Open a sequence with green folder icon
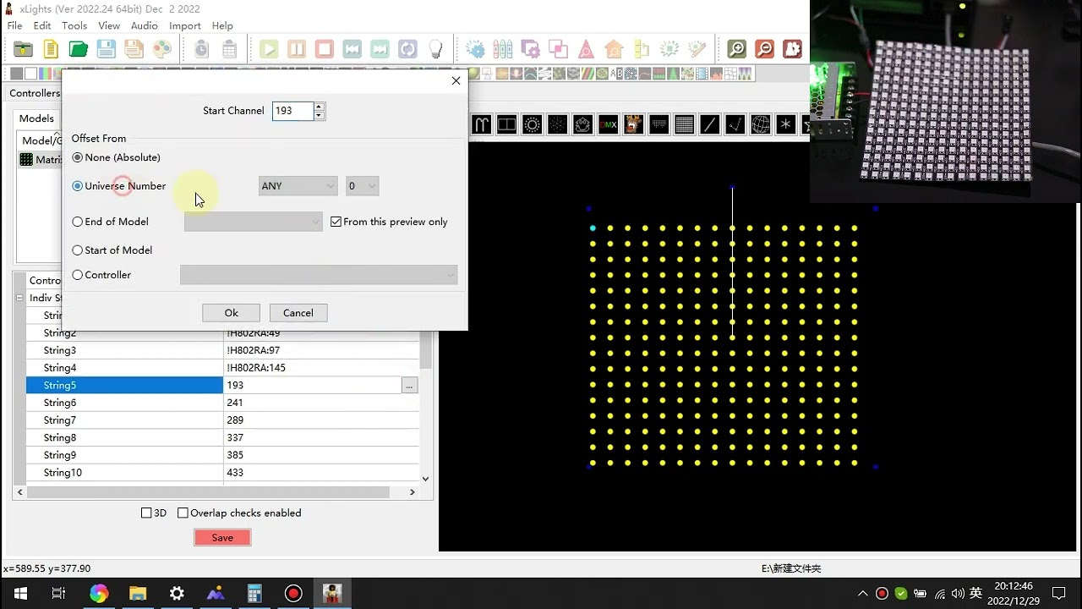Viewport: 1082px width, 609px height. coord(78,49)
